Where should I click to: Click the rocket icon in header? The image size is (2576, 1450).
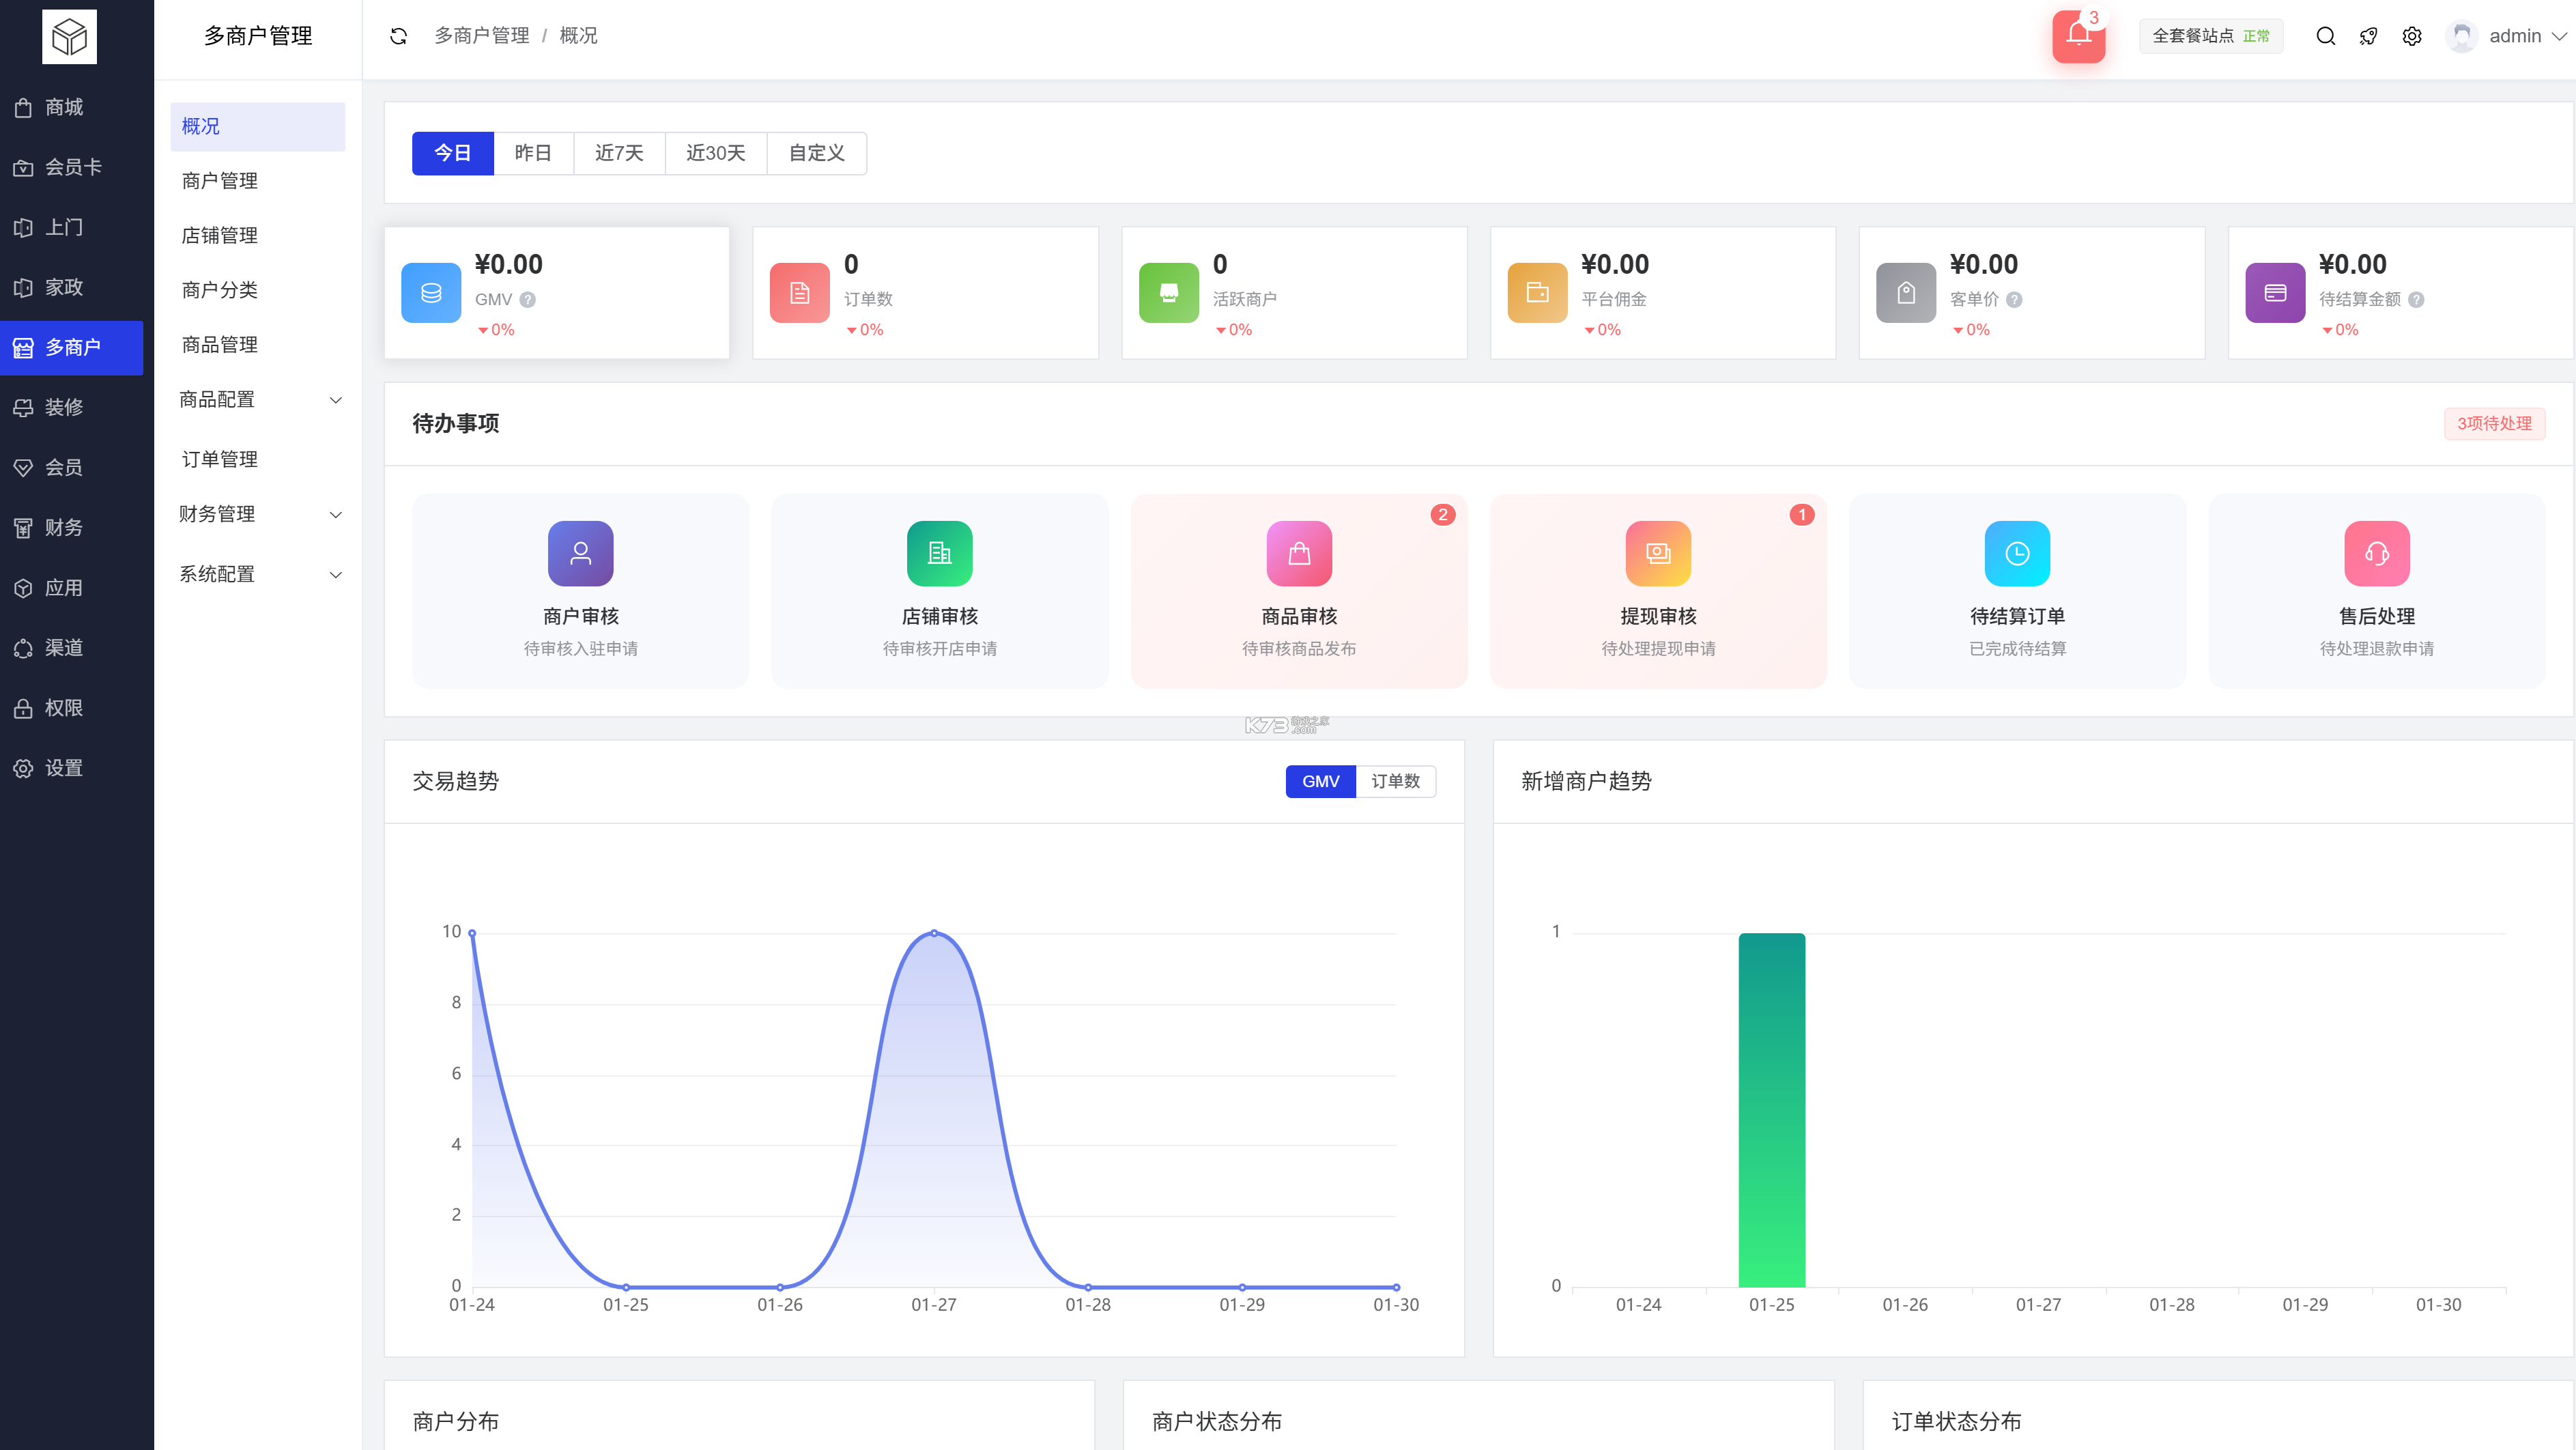tap(2369, 36)
